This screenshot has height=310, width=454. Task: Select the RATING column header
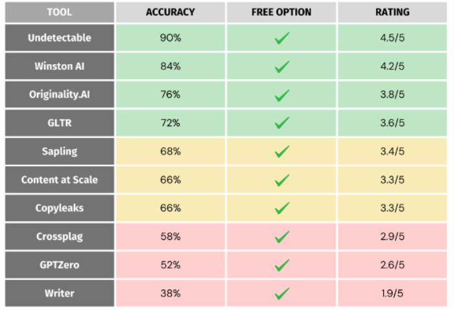[x=392, y=12]
